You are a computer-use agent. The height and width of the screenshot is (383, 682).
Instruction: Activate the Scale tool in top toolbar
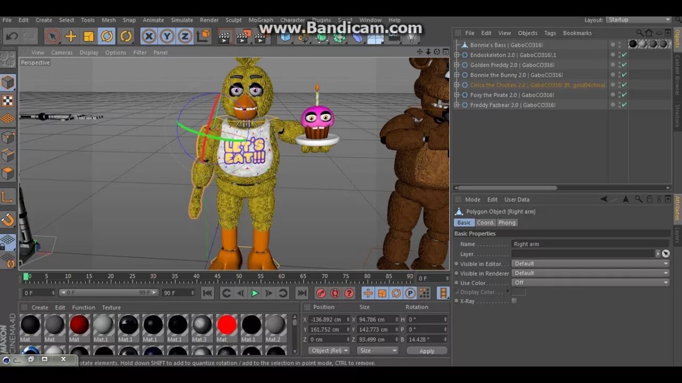tap(88, 36)
